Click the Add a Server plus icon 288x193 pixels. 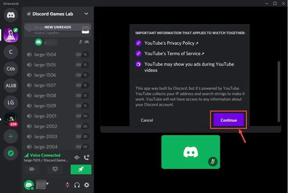coord(11,136)
